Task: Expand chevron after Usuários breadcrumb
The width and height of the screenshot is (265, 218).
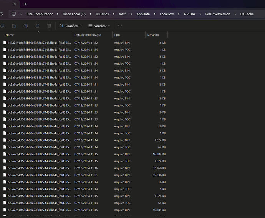Action: pos(114,14)
